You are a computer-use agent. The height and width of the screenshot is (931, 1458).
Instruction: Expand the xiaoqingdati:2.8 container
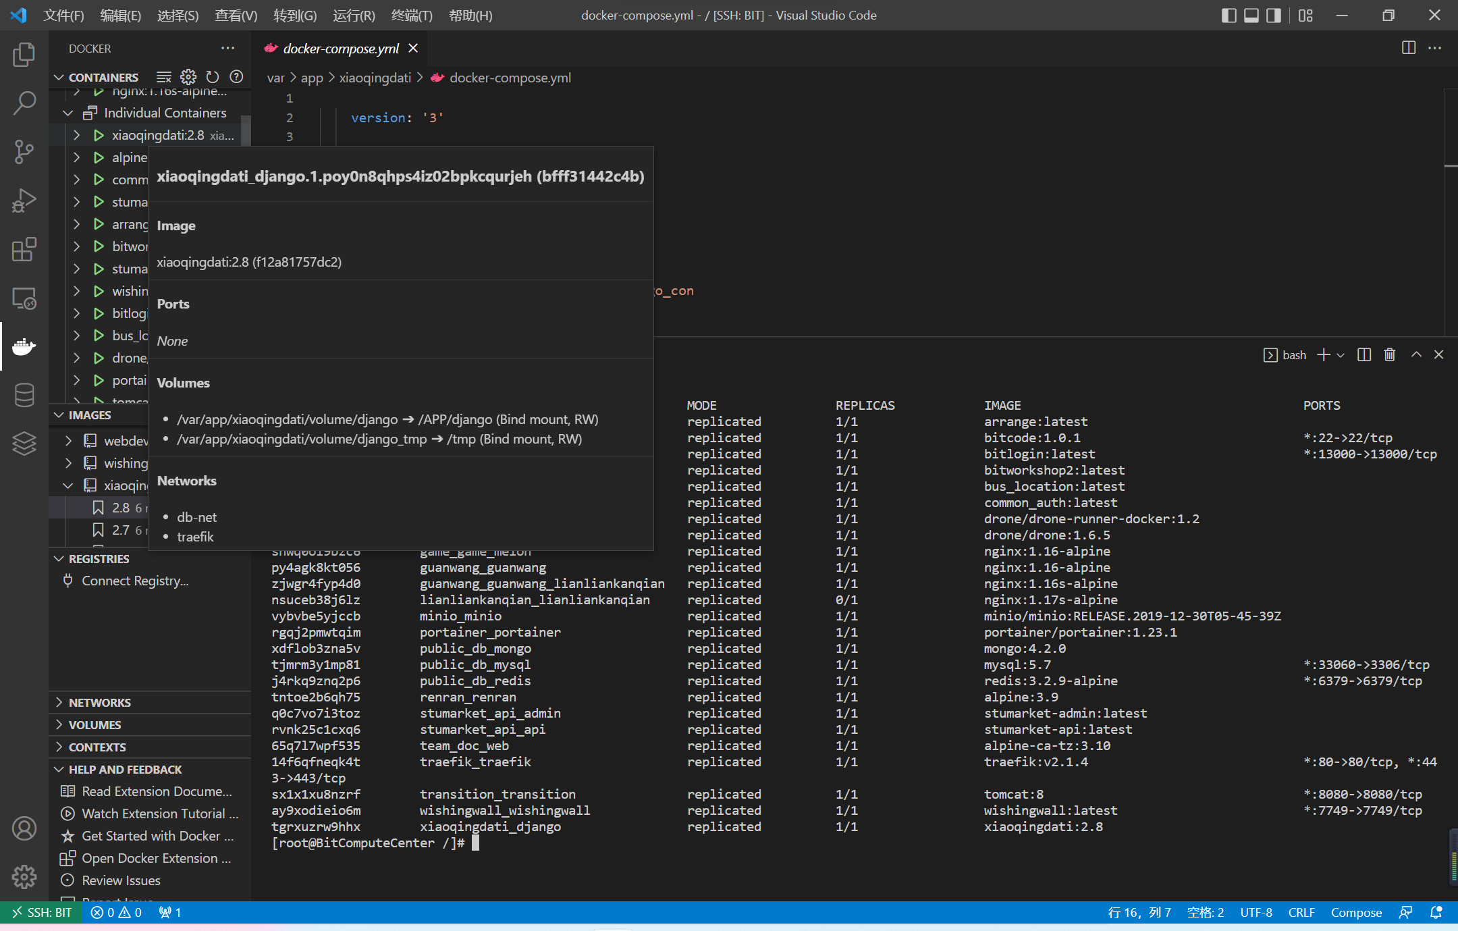coord(76,135)
